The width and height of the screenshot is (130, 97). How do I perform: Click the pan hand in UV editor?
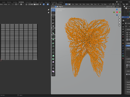click(48, 12)
